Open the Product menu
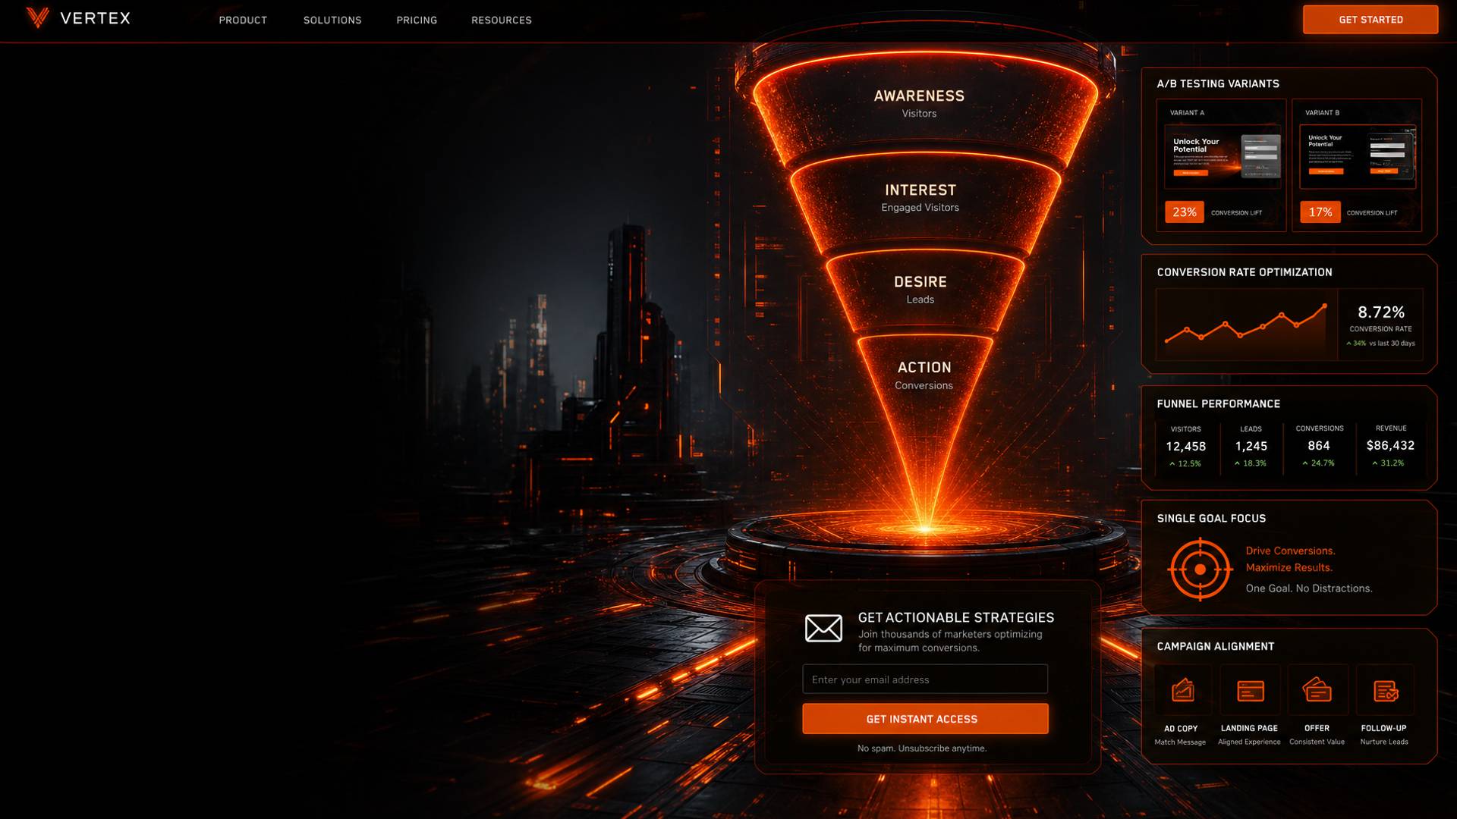 click(x=243, y=20)
